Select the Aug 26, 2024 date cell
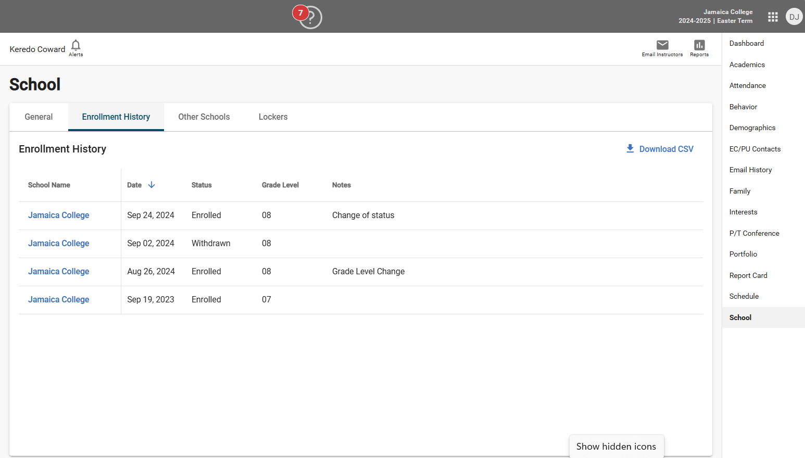This screenshot has height=458, width=805. [x=151, y=272]
